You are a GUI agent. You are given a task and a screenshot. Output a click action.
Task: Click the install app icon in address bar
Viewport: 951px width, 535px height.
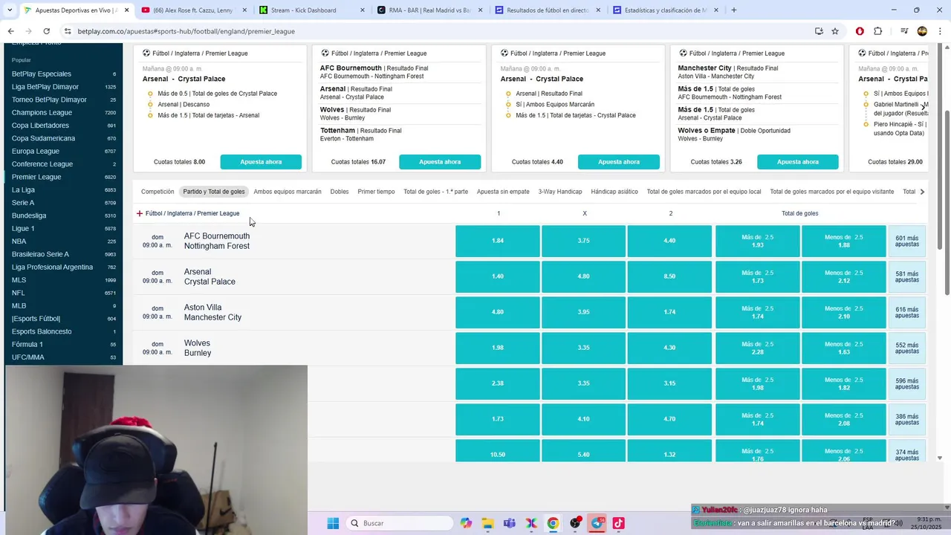click(x=819, y=31)
